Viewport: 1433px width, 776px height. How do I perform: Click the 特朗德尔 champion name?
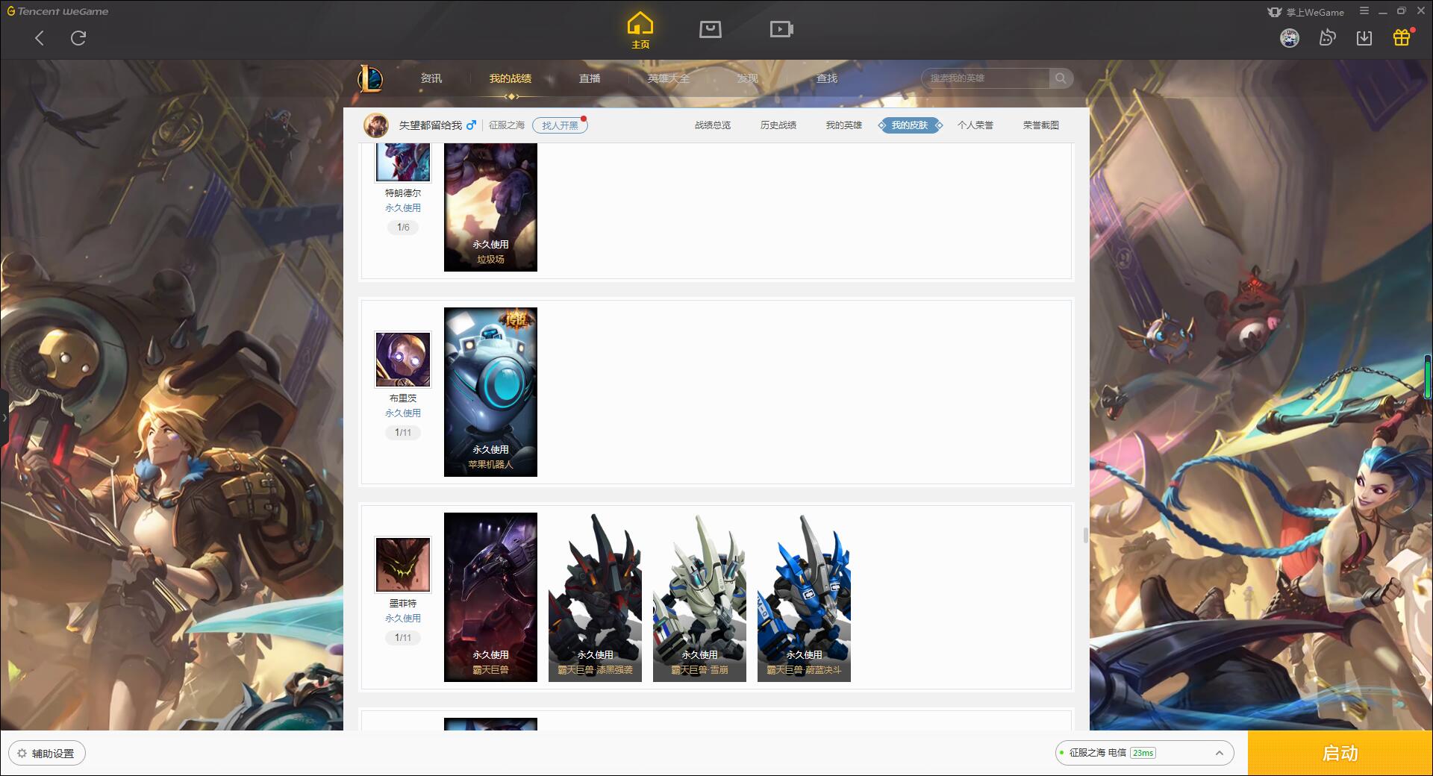tap(403, 193)
